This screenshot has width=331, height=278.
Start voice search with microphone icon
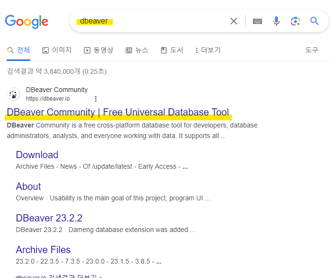276,21
